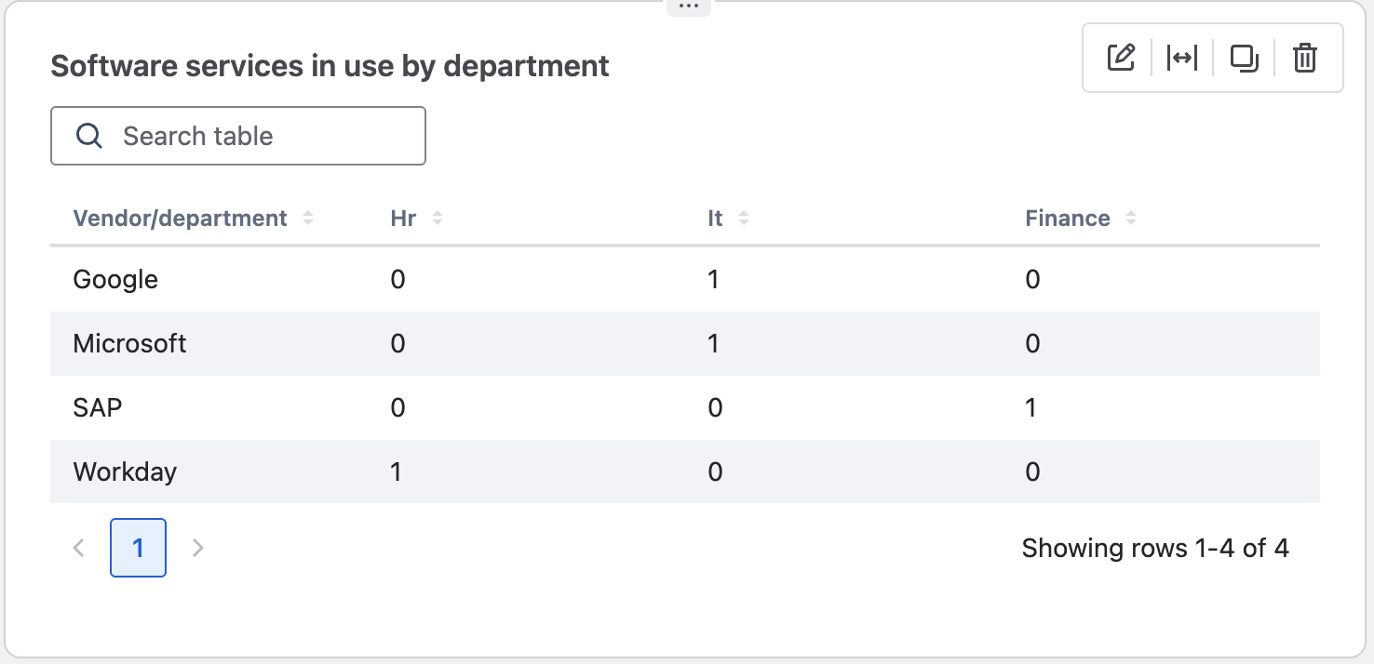Click the expand width icon

click(1182, 58)
